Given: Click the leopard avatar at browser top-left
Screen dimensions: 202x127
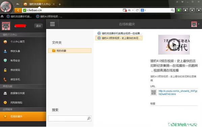Looking at the screenshot, I should [6, 7].
